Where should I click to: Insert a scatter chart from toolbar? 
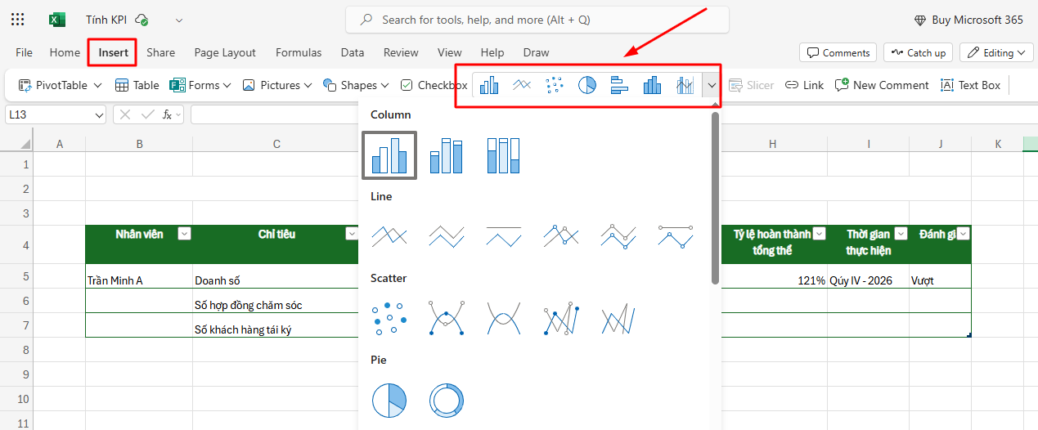[555, 85]
